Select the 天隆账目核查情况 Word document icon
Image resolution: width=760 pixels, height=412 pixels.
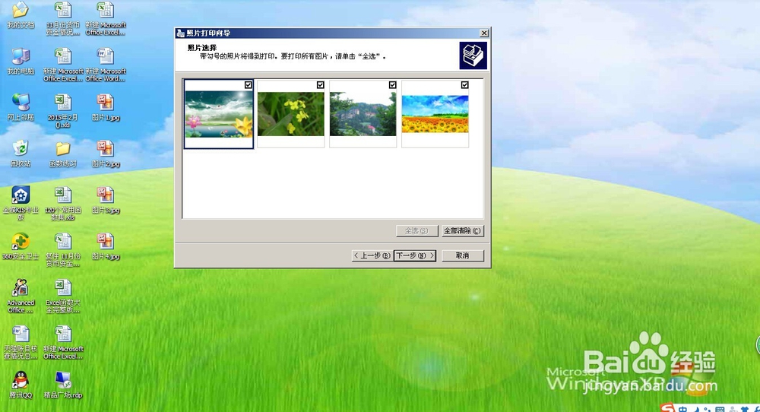tap(21, 334)
